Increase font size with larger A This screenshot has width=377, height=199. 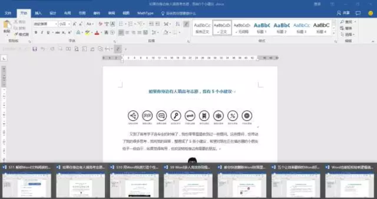(x=75, y=24)
